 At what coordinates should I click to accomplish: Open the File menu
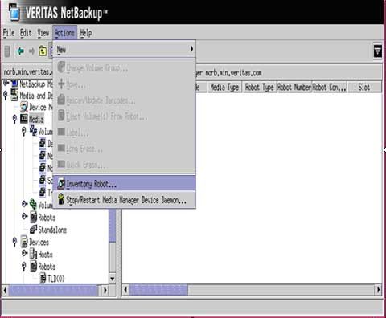[9, 33]
